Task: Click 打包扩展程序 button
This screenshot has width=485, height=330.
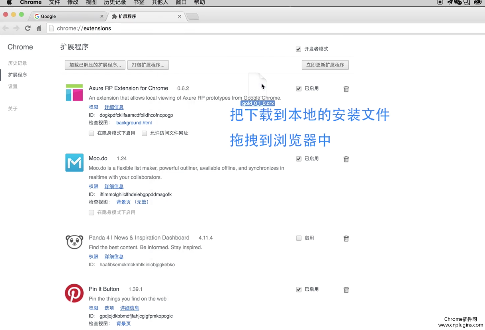Action: (148, 65)
